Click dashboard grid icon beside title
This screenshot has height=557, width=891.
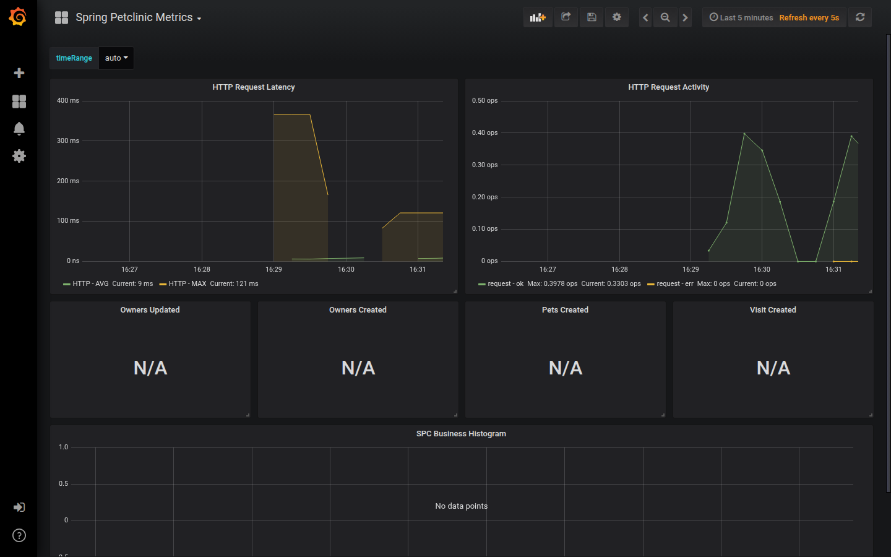[61, 17]
